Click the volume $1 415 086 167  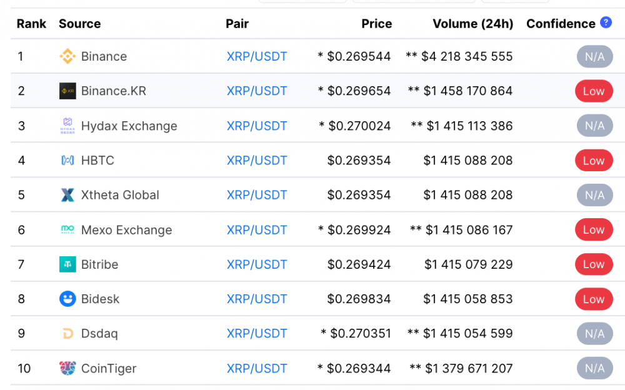(x=469, y=230)
